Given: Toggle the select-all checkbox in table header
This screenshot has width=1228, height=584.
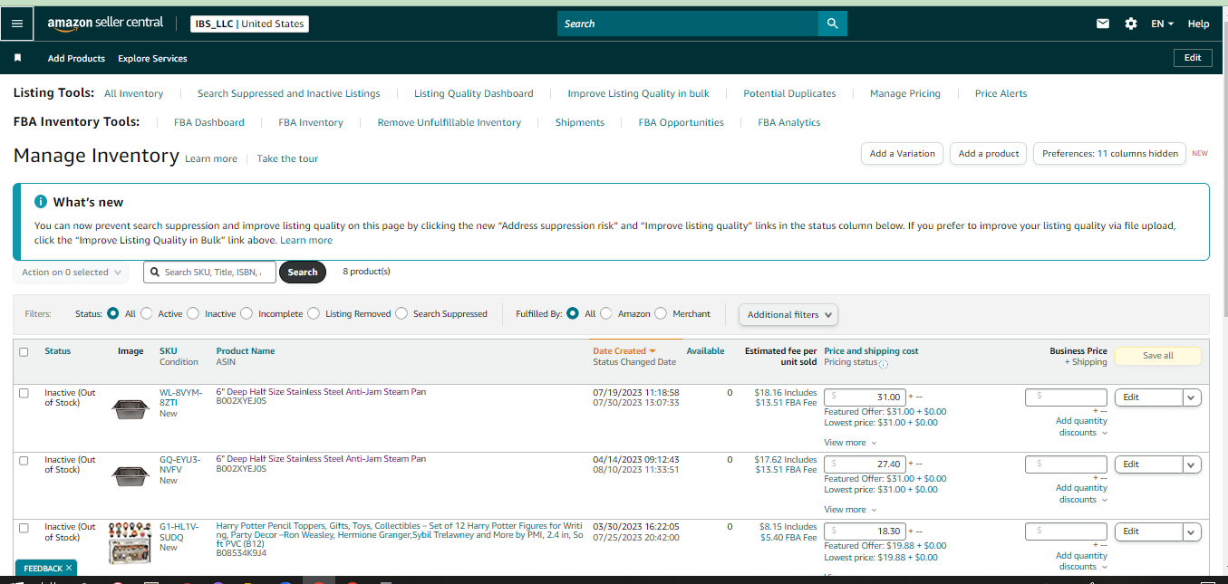Looking at the screenshot, I should [x=24, y=352].
